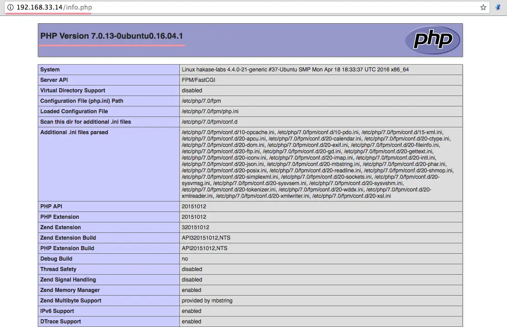
Task: Select the provided by mbstring value
Action: [x=207, y=301]
